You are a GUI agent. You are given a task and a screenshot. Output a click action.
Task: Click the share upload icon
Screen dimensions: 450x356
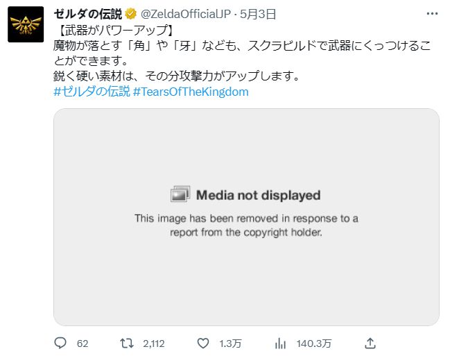click(370, 343)
